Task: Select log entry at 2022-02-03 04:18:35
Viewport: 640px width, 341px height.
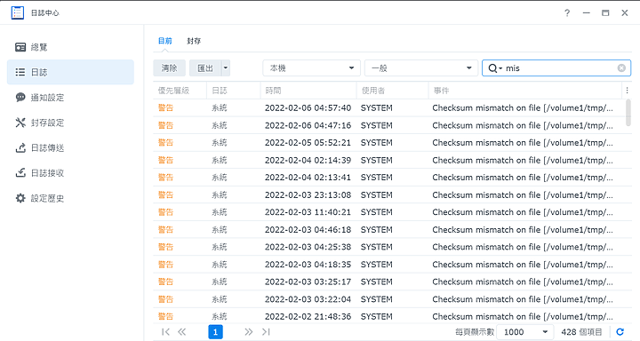Action: click(389, 265)
